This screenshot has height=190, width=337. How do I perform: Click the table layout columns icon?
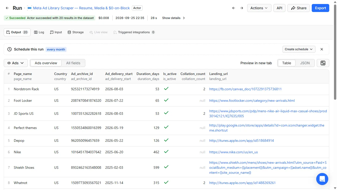point(323,63)
